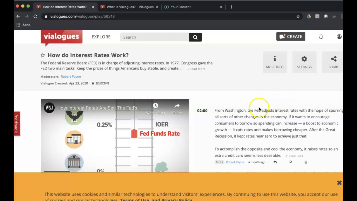Open vialogue SETTINGS

click(304, 62)
